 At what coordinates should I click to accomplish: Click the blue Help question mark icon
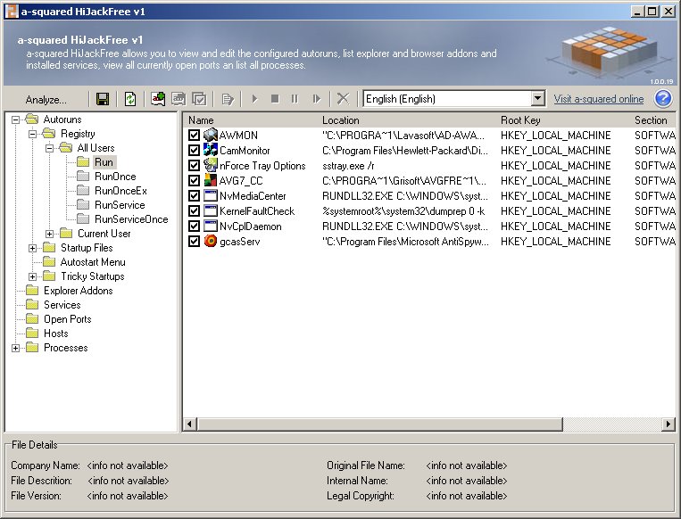click(663, 99)
